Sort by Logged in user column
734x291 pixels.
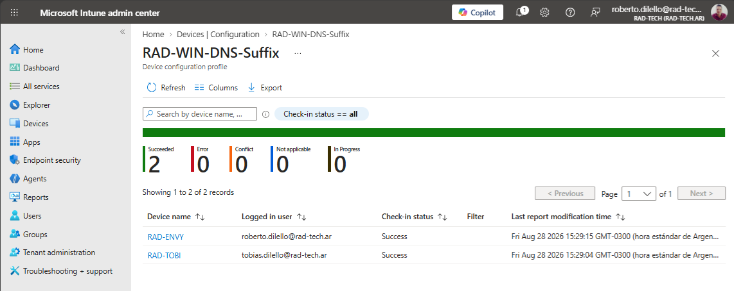coord(274,217)
